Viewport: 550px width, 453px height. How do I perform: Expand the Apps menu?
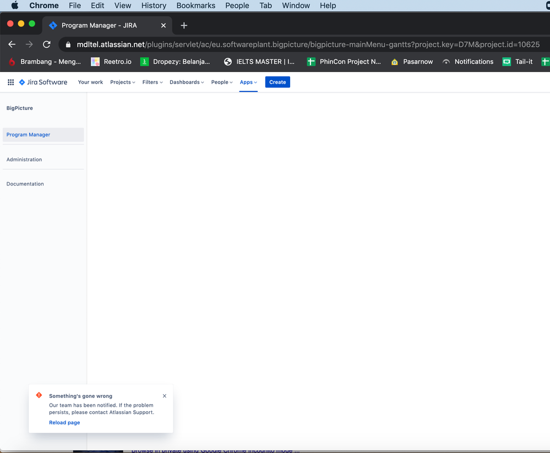(248, 82)
